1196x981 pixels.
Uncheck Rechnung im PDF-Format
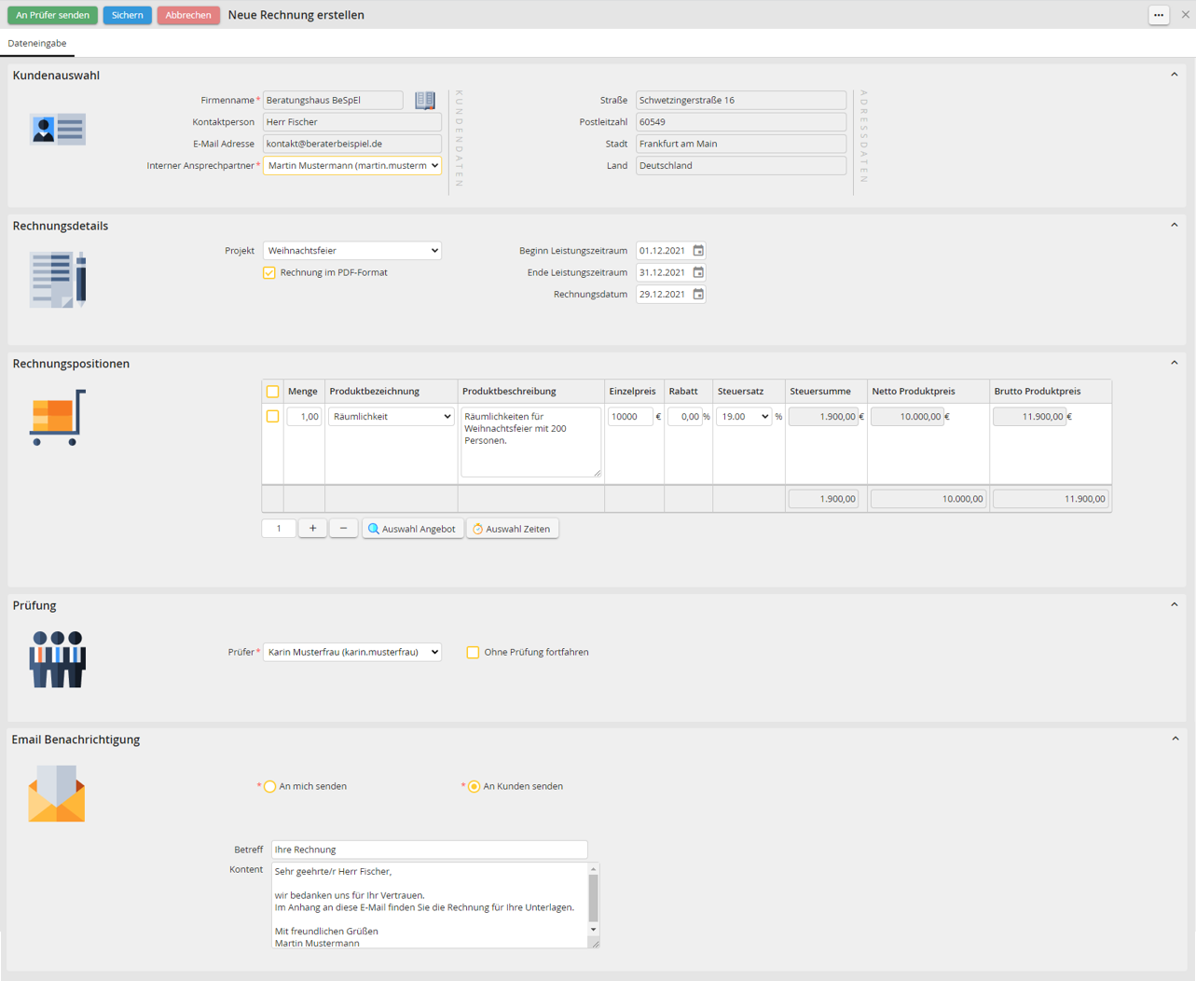pyautogui.click(x=269, y=273)
